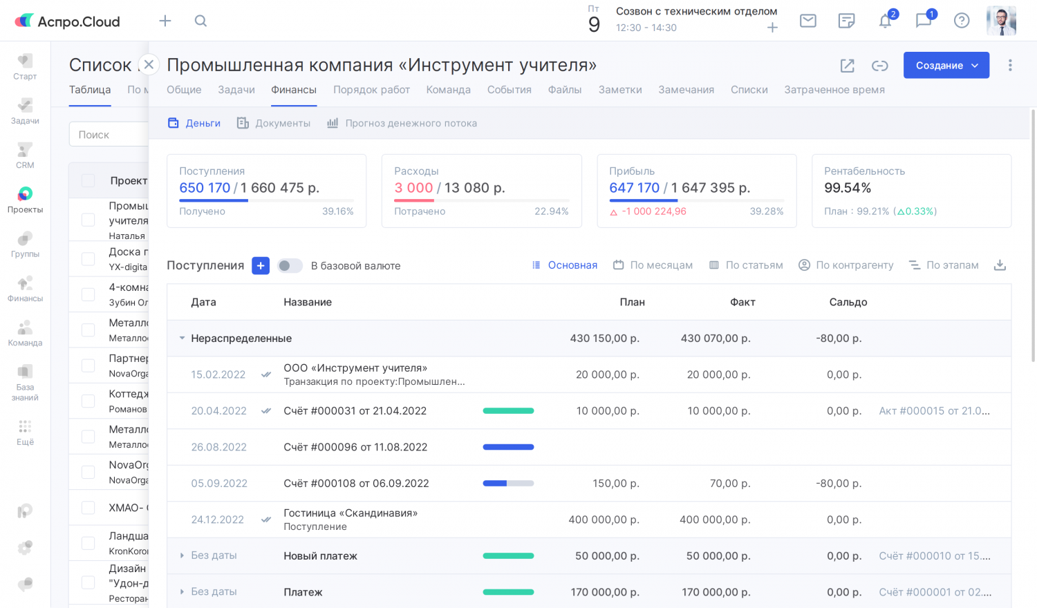Collapse the Нераспределенные group
1037x608 pixels.
tap(182, 339)
